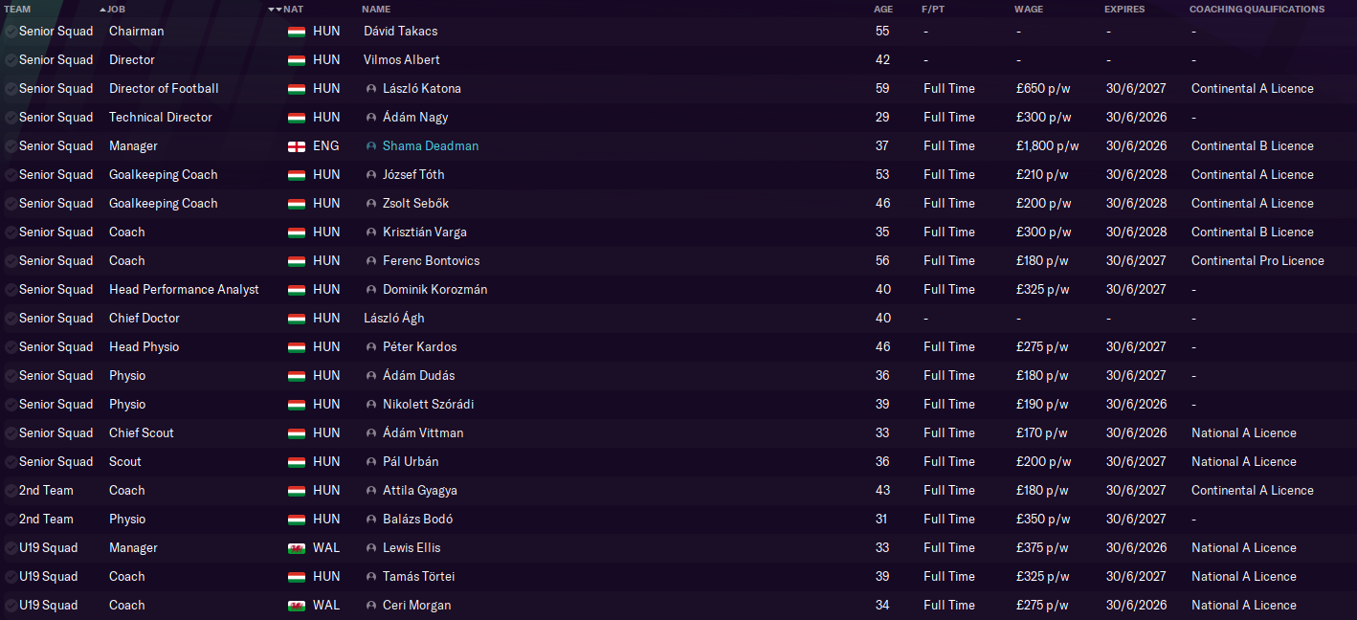Viewport: 1357px width, 620px height.
Task: Sort the list by TEAM column header
Action: point(17,10)
